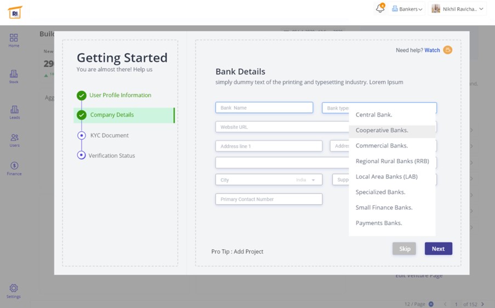This screenshot has width=495, height=308.
Task: Select the Verification Status step
Action: 111,156
